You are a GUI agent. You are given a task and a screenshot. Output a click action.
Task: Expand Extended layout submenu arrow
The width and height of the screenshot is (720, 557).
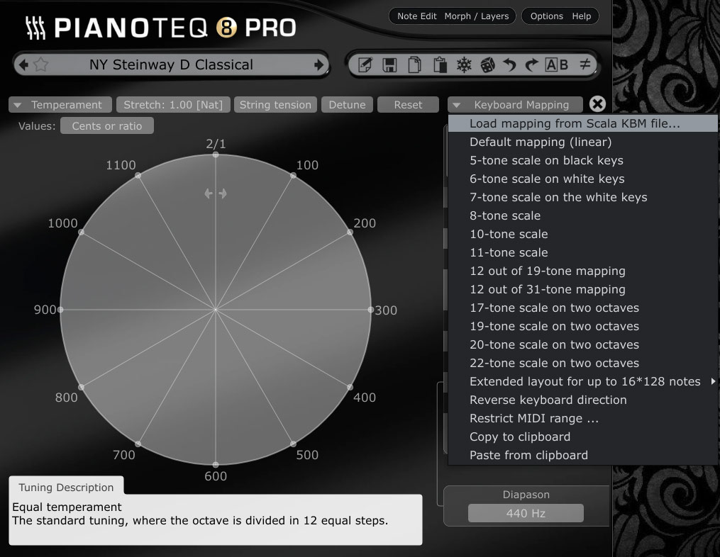tap(713, 381)
